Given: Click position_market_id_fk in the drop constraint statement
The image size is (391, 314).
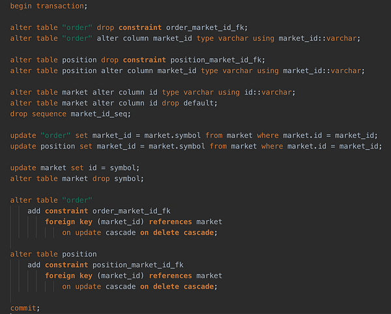Looking at the screenshot, I should pyautogui.click(x=216, y=60).
